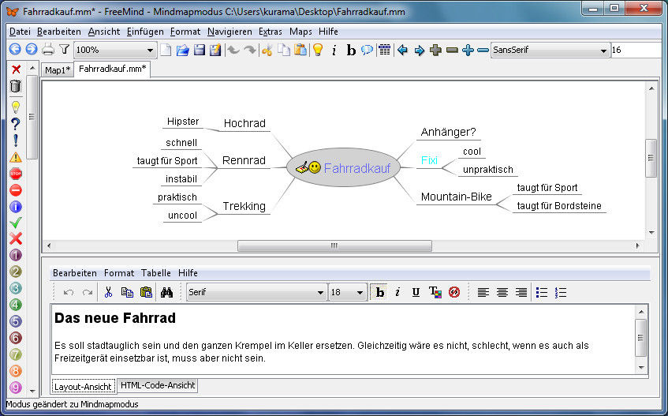Add the green checkmark icon to node
Screen dimensions: 668x416
(x=15, y=223)
